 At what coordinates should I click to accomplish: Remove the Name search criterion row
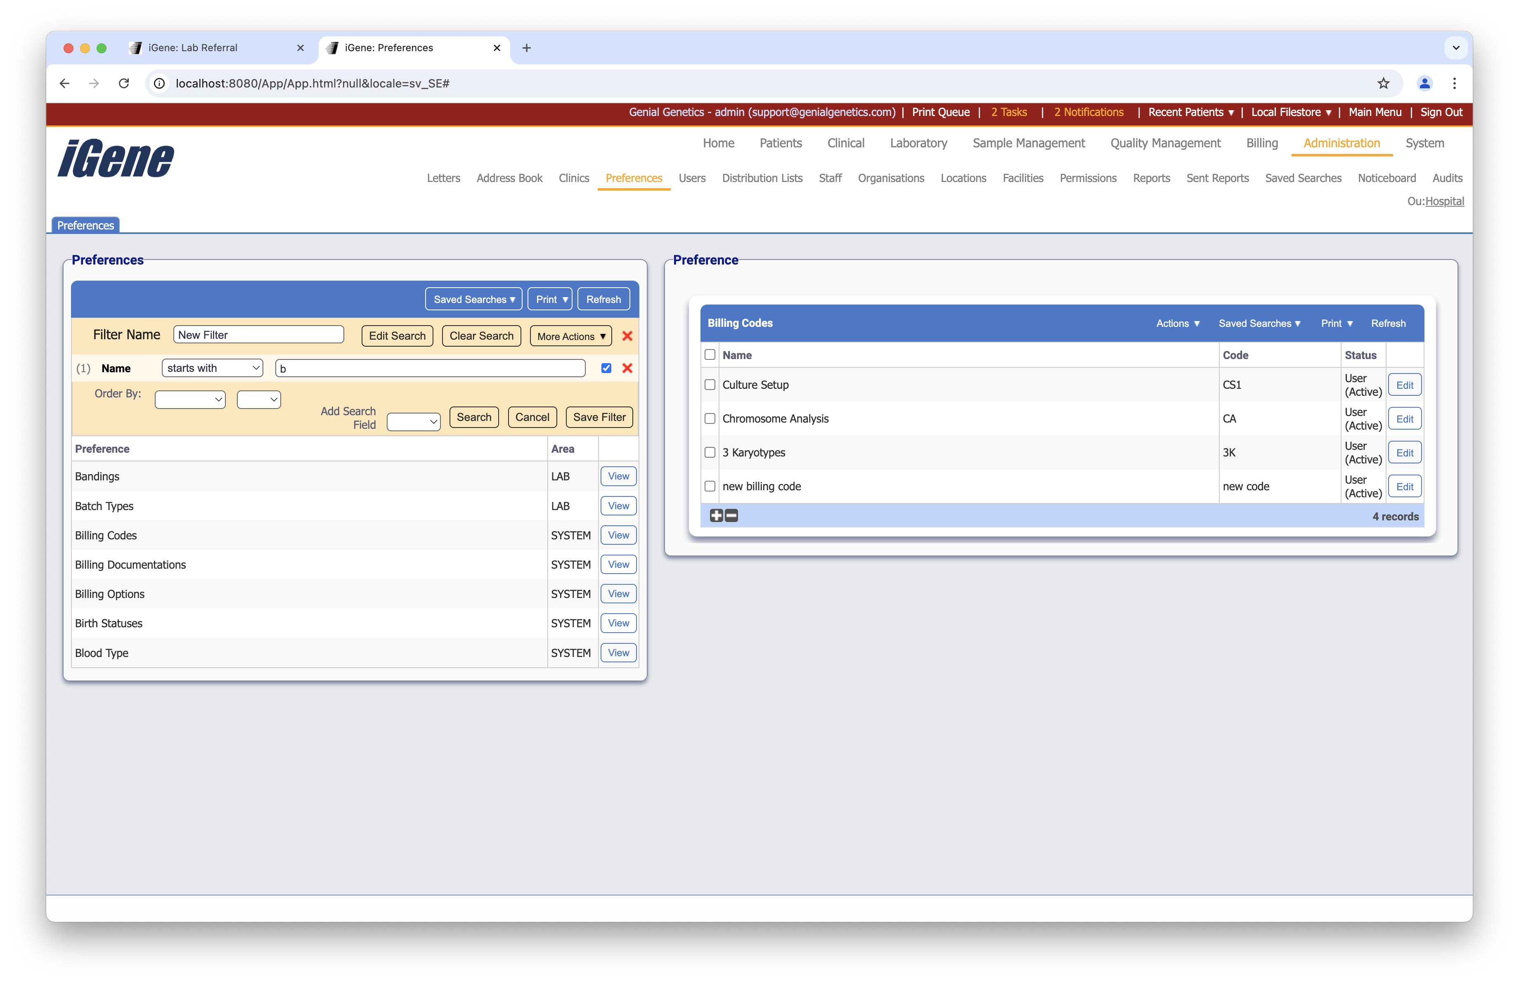[x=627, y=368]
